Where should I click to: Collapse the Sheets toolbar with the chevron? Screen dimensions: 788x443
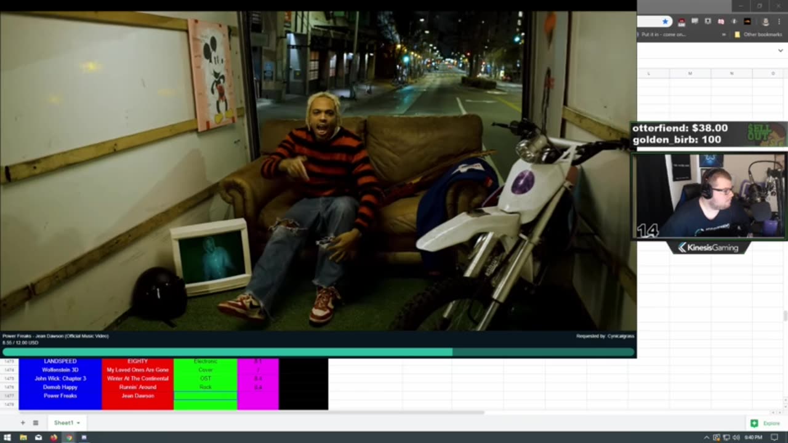(781, 50)
